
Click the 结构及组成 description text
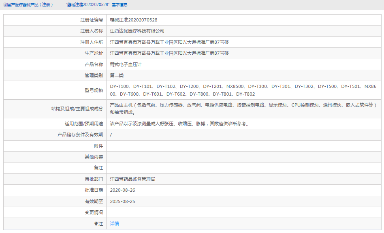coord(243,109)
